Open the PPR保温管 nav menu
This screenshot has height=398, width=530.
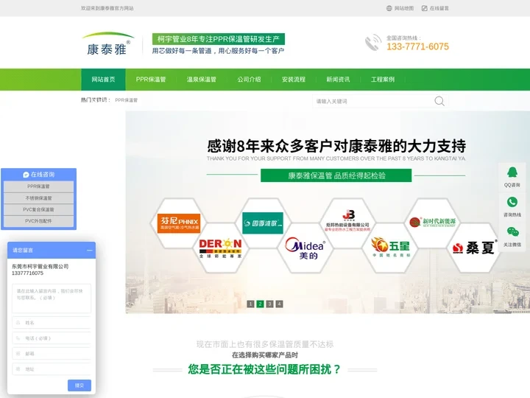(151, 80)
